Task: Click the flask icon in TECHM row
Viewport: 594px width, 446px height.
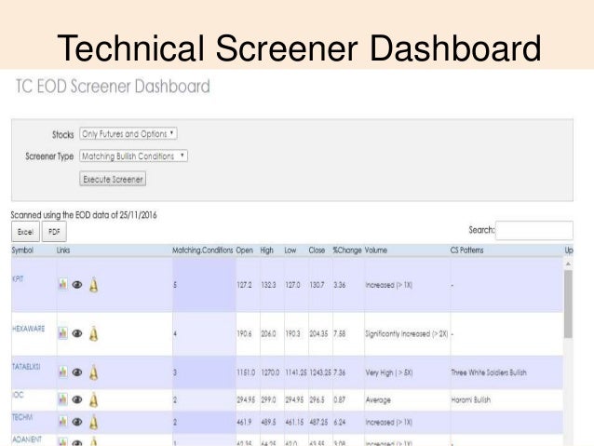Action: 94,422
